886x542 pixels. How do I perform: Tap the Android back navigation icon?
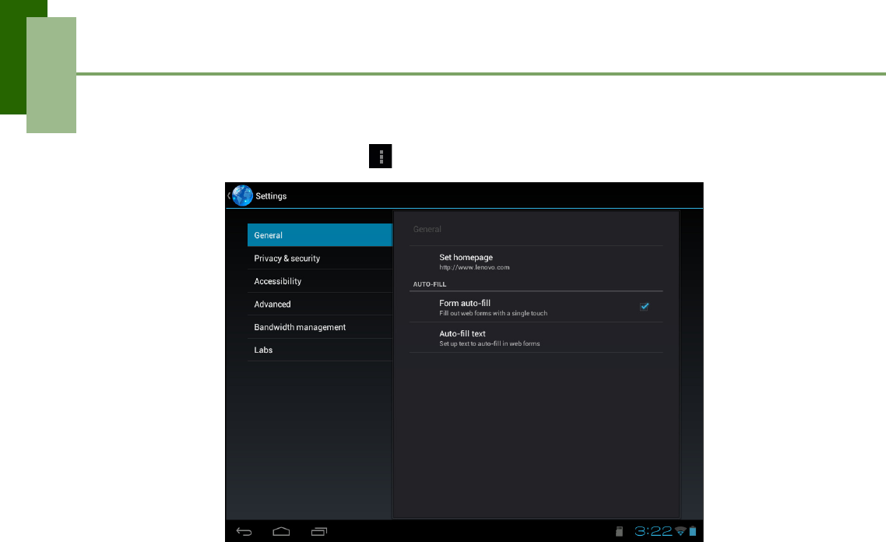click(244, 531)
